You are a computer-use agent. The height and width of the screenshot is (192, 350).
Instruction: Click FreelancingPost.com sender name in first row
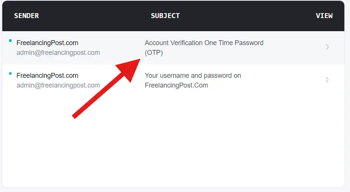(x=47, y=43)
